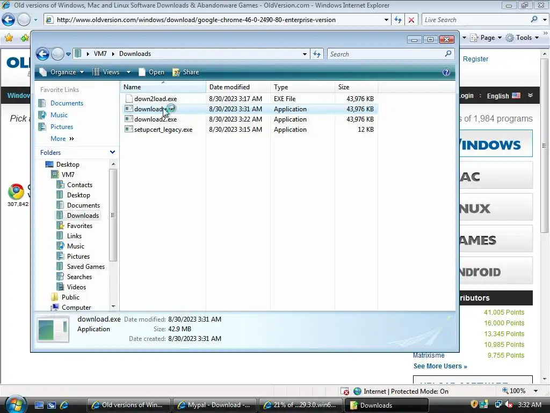Click Show Desktop quick launch icon

tap(39, 405)
